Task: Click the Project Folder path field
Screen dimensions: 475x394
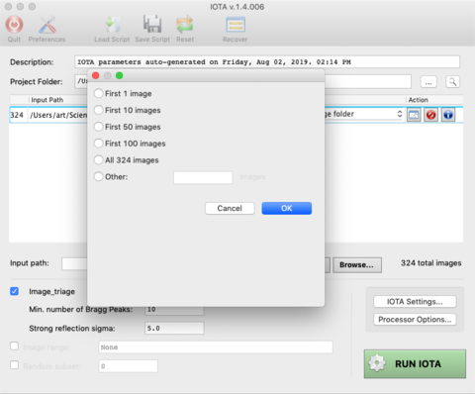Action: pos(243,81)
